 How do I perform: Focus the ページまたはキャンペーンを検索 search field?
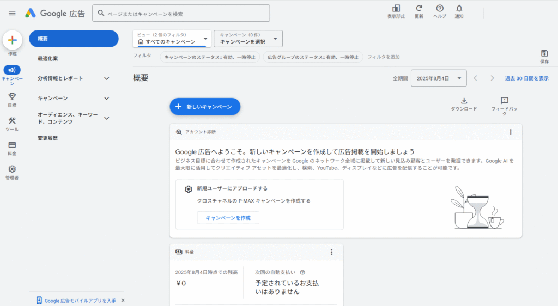coord(181,13)
